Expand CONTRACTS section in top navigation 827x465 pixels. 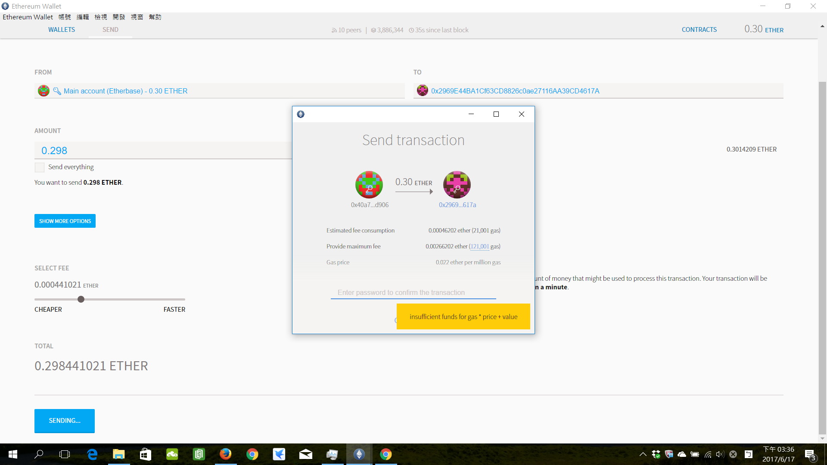699,30
